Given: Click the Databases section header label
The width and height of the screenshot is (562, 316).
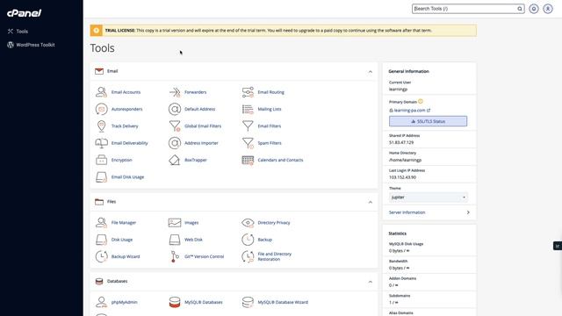Looking at the screenshot, I should (x=117, y=281).
